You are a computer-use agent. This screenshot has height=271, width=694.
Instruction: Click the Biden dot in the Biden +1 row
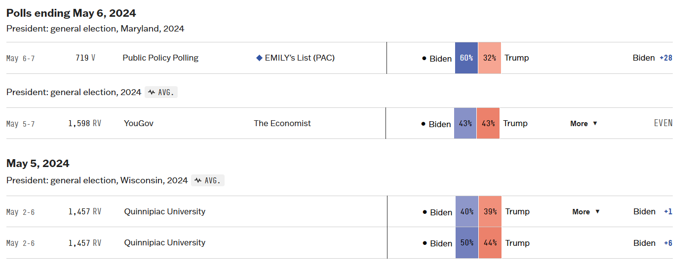pos(424,212)
